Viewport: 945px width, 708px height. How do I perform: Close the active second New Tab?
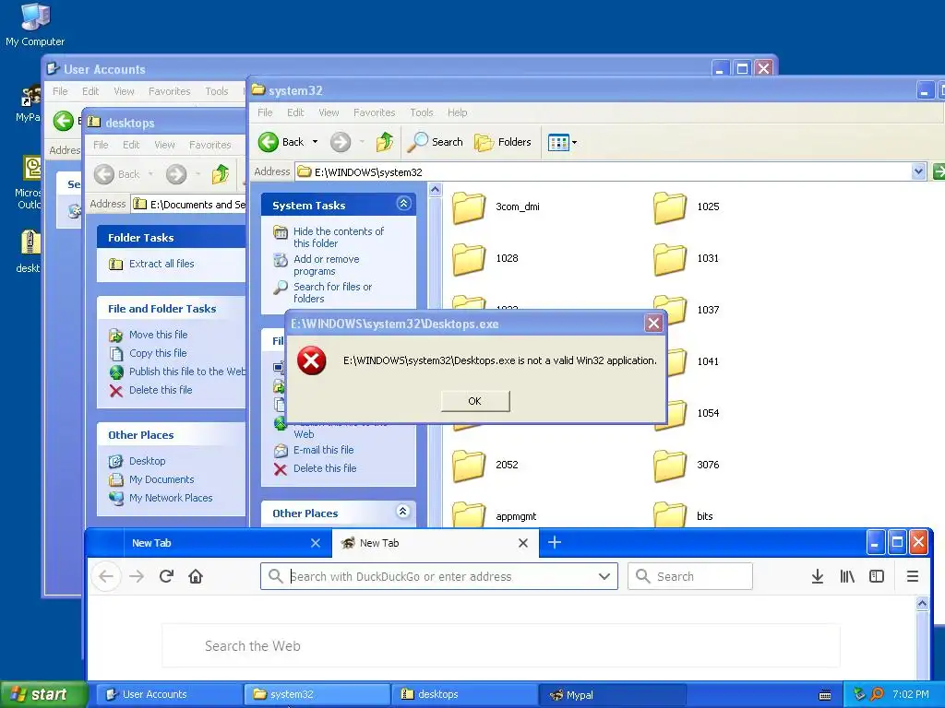523,543
